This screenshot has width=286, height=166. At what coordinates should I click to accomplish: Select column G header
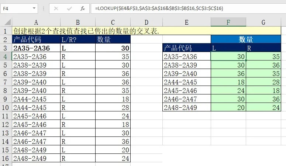coord(263,22)
